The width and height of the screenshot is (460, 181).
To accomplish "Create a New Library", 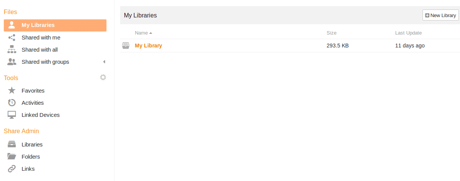I will tap(441, 15).
